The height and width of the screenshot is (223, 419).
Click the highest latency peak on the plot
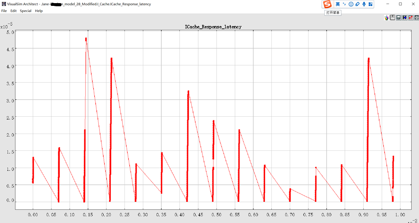point(86,39)
